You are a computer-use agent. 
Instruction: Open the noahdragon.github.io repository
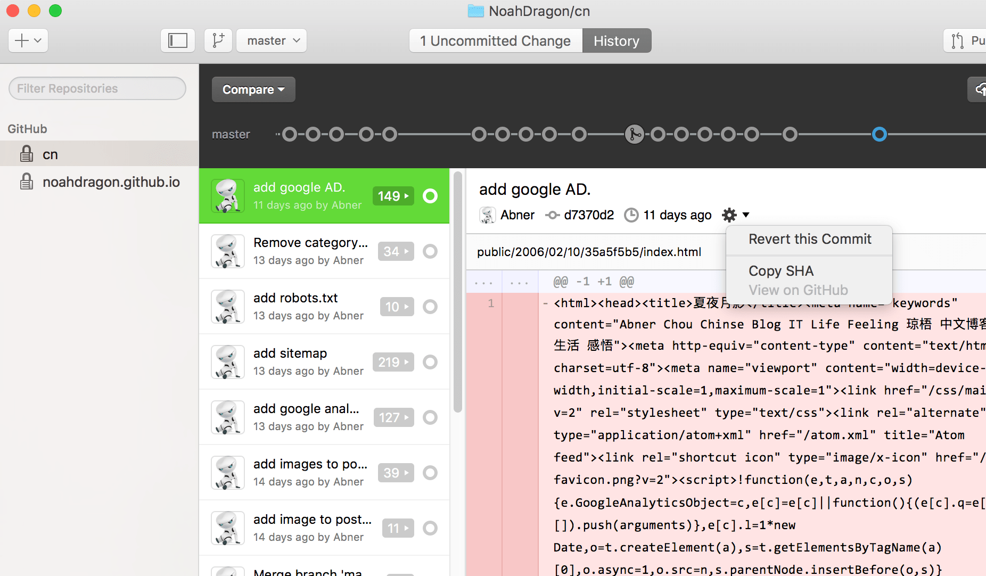(x=100, y=182)
